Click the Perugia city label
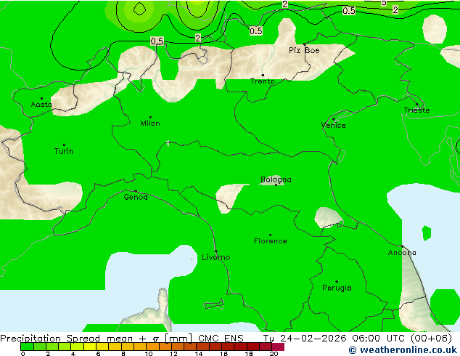The height and width of the screenshot is (356, 460). (337, 288)
